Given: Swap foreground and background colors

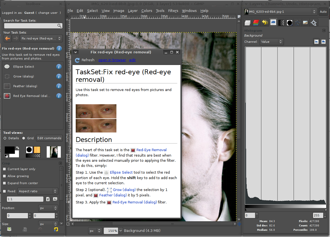Looking at the screenshot, I should (x=18, y=148).
